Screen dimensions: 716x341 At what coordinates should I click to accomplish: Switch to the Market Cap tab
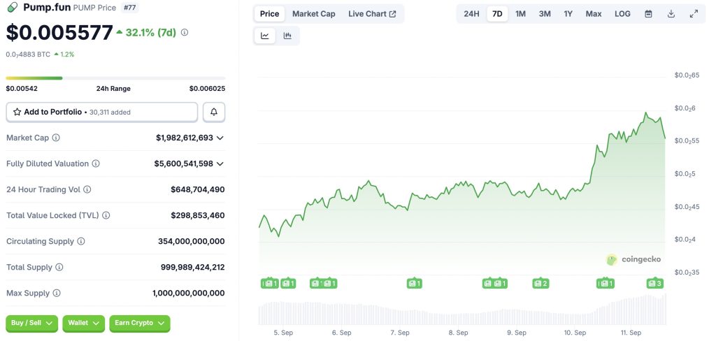click(313, 14)
